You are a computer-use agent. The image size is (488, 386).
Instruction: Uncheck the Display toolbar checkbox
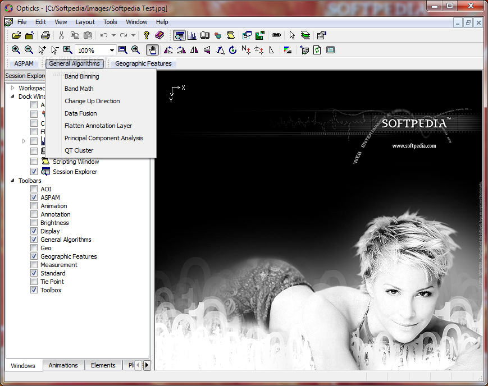(x=34, y=231)
